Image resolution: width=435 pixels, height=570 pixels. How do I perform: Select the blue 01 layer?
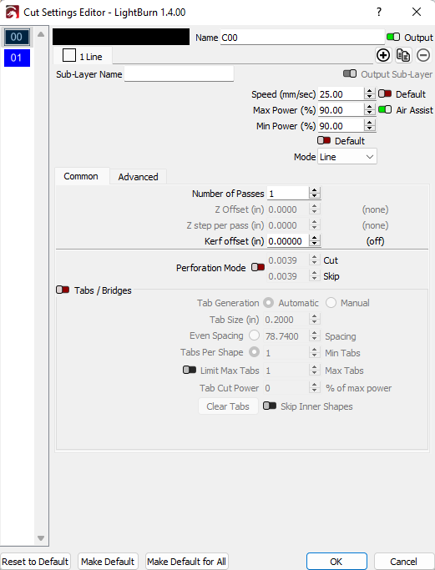(17, 58)
